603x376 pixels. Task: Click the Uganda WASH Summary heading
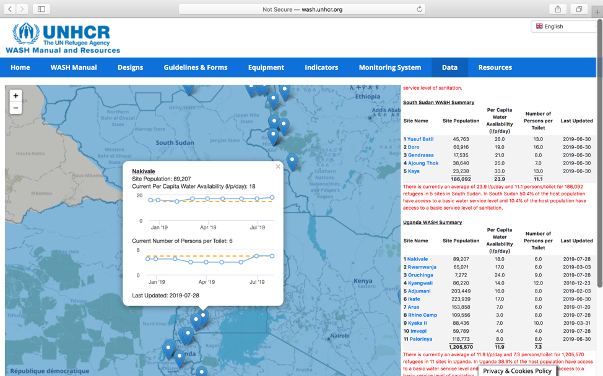click(432, 223)
